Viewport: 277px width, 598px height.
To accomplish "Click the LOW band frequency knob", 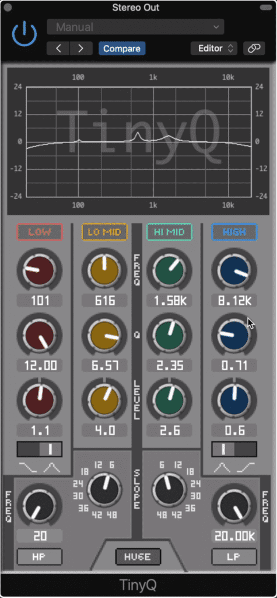I will point(39,270).
